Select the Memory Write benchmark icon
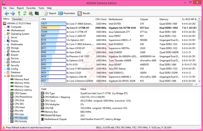The height and width of the screenshot is (131, 203). tap(12, 83)
